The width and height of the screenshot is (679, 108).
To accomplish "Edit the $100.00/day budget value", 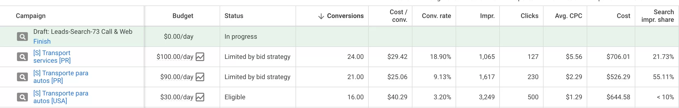I will click(175, 57).
